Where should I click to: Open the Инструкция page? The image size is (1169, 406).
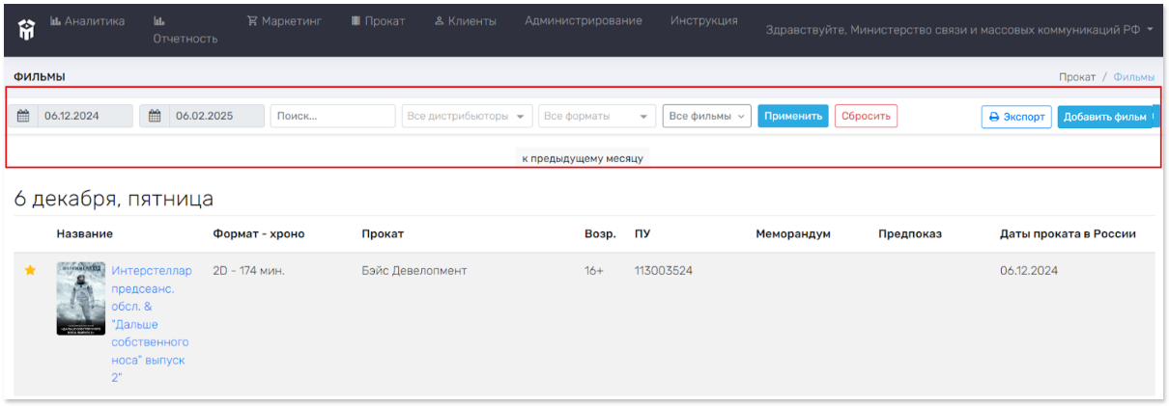point(704,21)
